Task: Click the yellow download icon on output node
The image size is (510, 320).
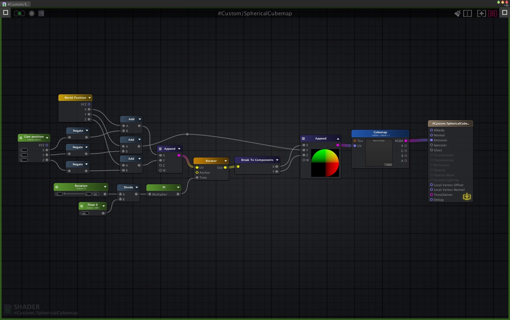Action: 467,196
